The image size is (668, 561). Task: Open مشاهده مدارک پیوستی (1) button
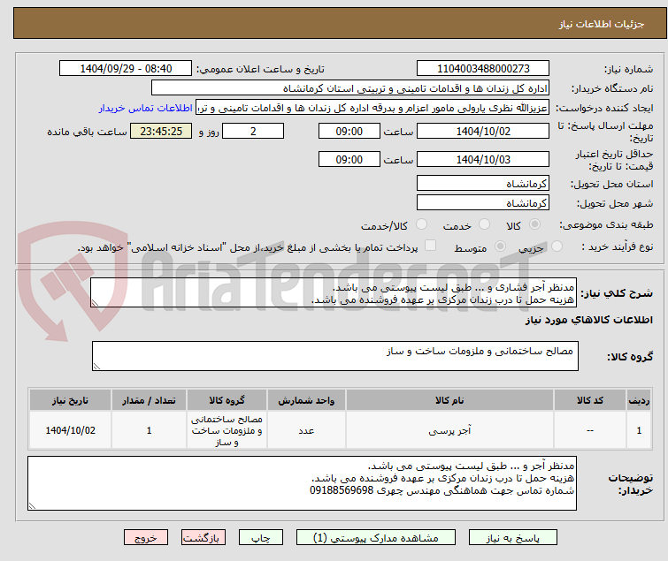coord(376,538)
